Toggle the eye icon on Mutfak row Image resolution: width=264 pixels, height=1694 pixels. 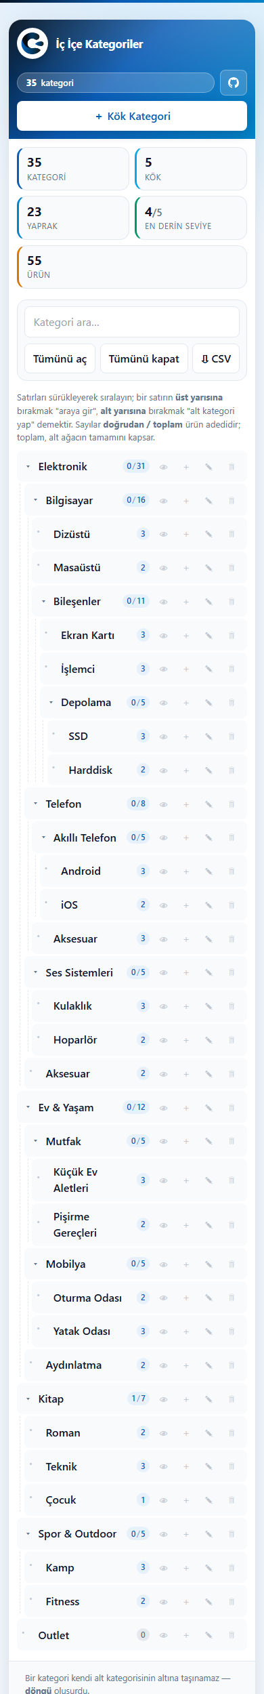tap(163, 1142)
